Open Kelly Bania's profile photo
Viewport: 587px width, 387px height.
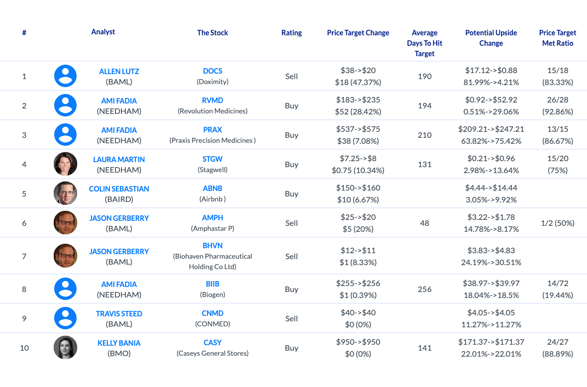click(66, 347)
